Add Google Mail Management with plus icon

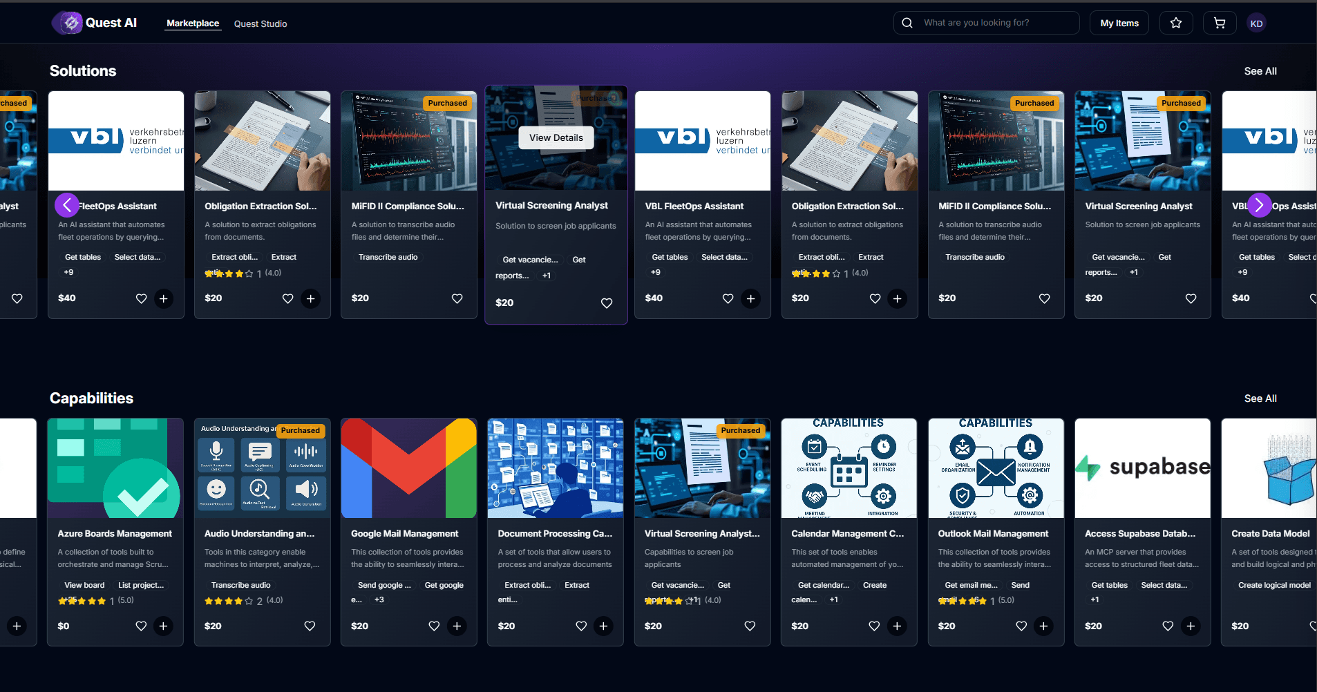(x=457, y=626)
